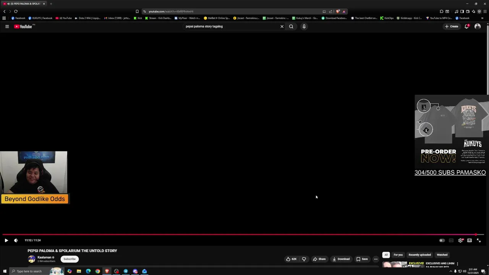Select the For you chip
The width and height of the screenshot is (489, 275).
[x=398, y=255]
